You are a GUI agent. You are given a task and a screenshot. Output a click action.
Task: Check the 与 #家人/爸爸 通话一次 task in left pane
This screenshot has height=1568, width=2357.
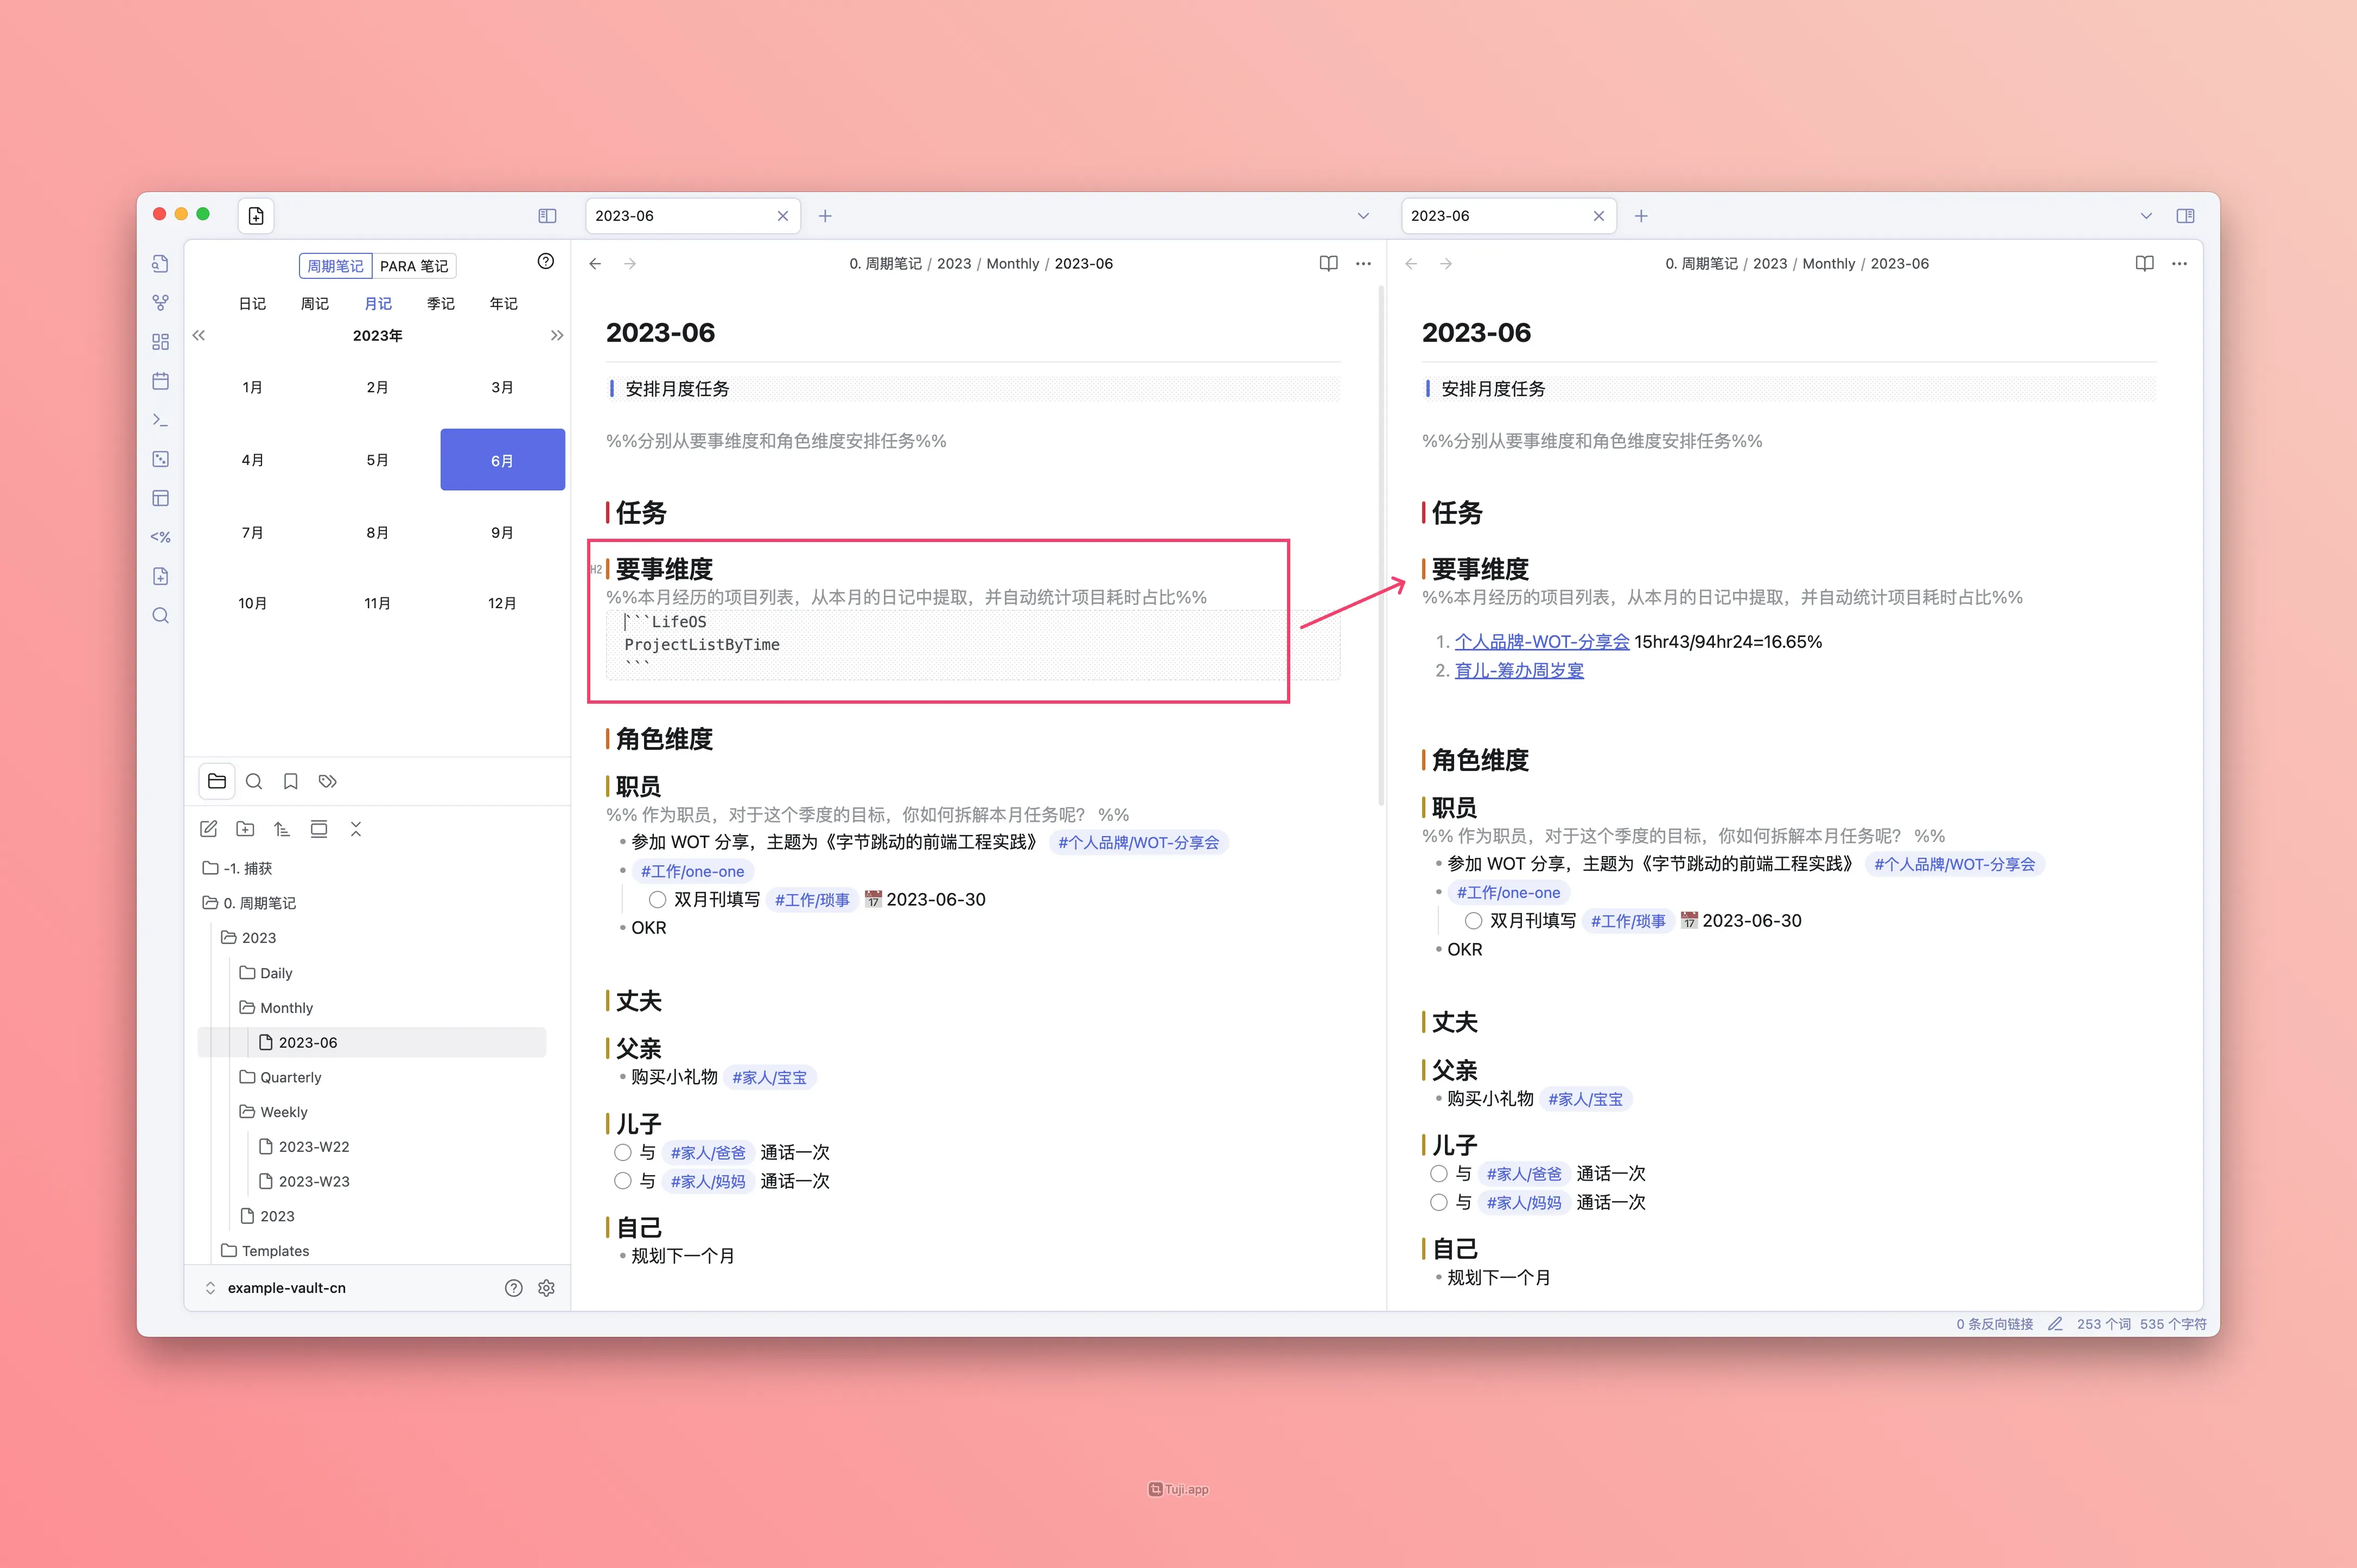pyautogui.click(x=622, y=1152)
